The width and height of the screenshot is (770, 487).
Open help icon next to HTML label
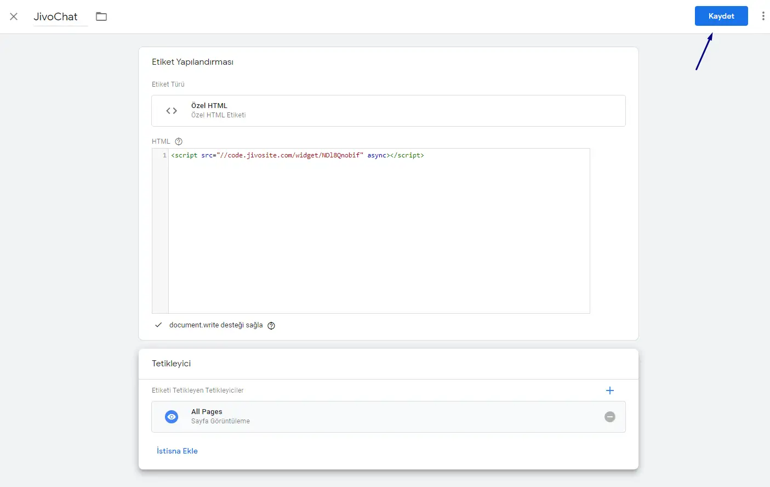pyautogui.click(x=179, y=141)
